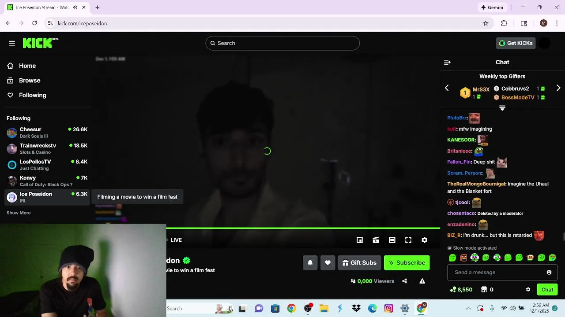This screenshot has width=565, height=317.
Task: Open a new browser tab
Action: 97,7
